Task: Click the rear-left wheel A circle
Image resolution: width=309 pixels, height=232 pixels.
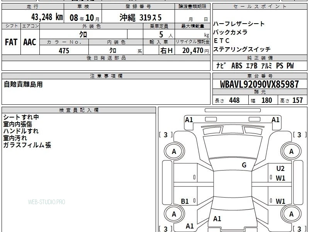Action: click(x=174, y=214)
